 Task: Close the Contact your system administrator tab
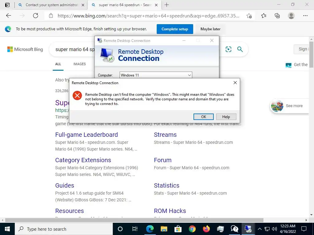(x=83, y=5)
